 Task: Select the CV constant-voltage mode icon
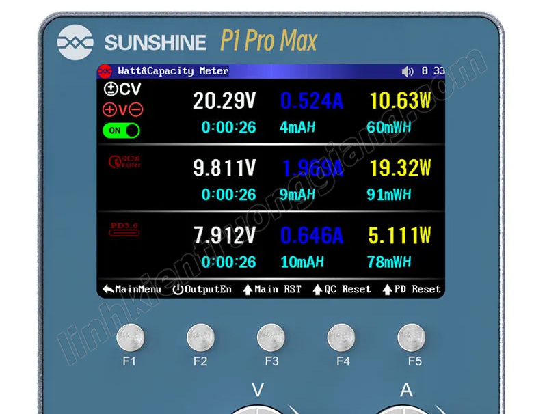(122, 89)
